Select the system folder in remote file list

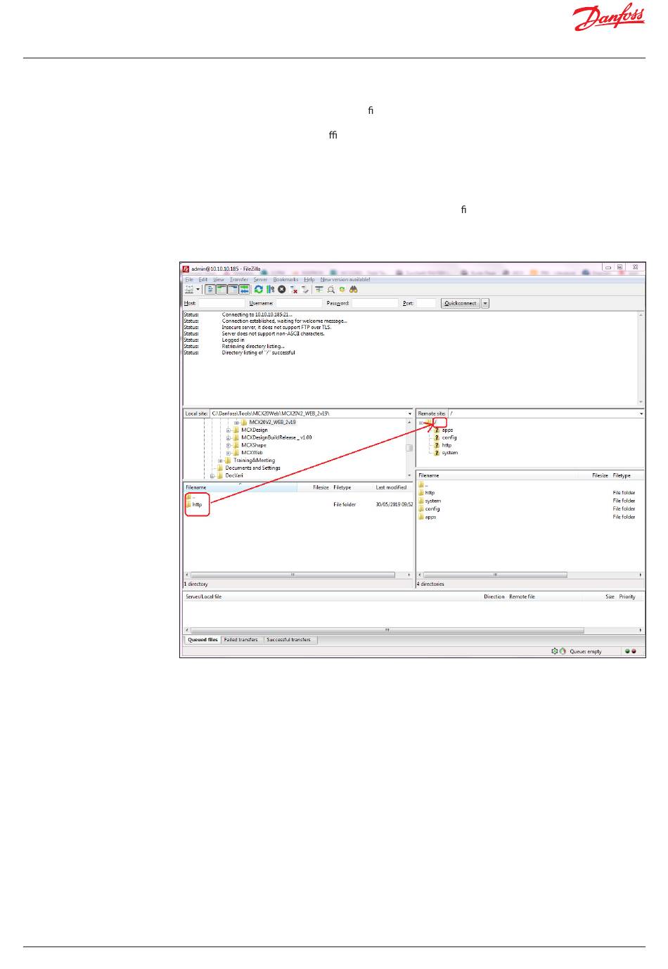(x=433, y=501)
